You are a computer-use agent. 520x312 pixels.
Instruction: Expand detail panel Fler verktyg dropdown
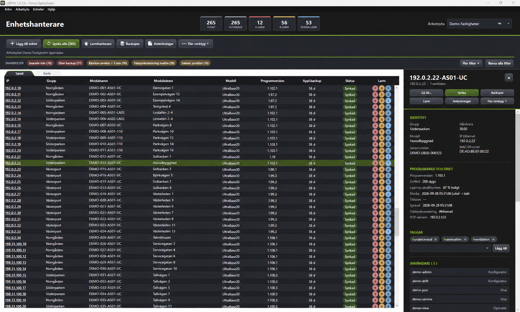[497, 101]
